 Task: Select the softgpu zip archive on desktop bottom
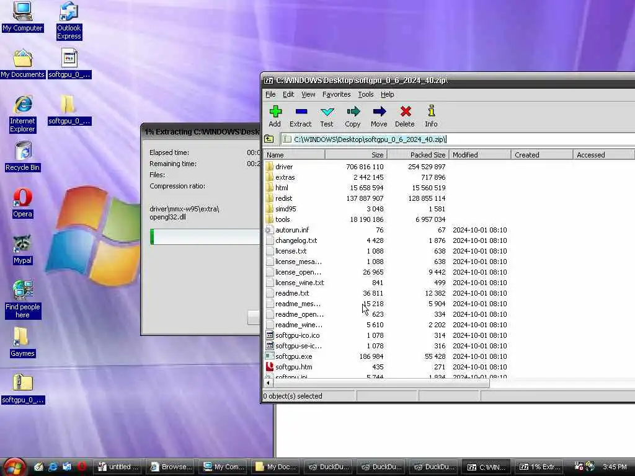23,389
